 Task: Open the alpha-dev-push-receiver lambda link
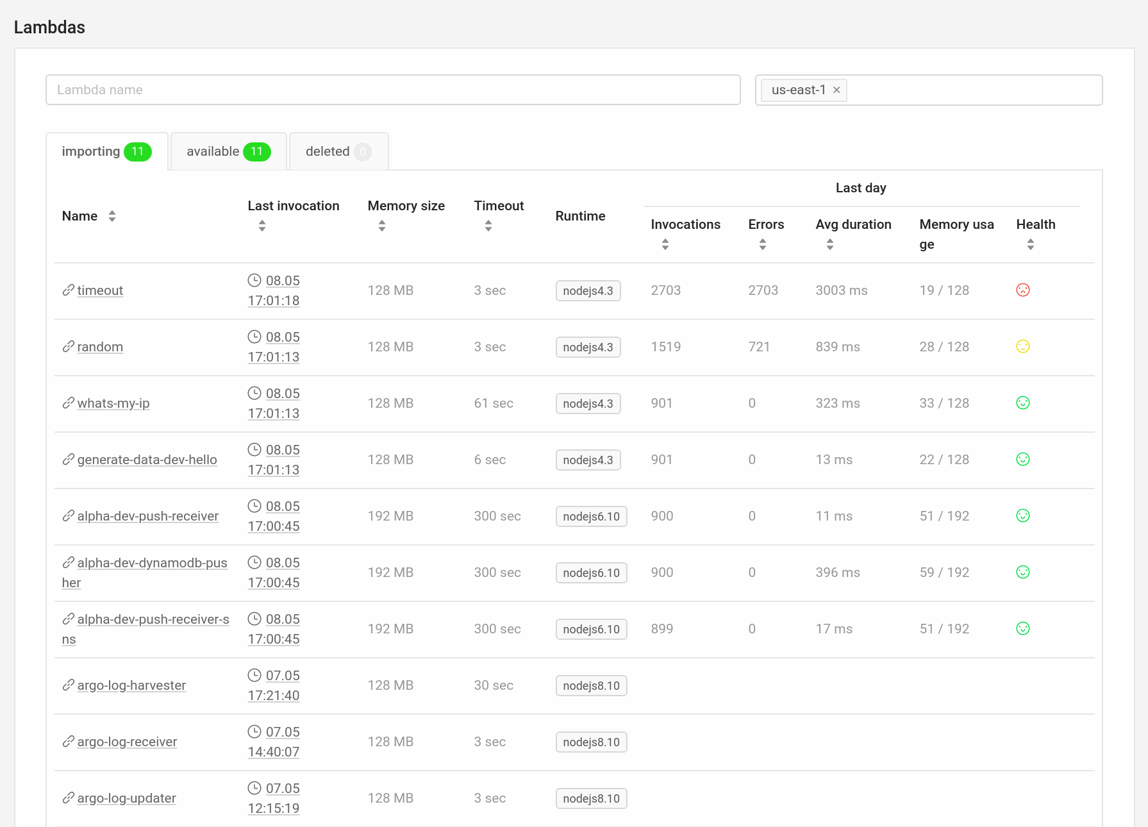[148, 516]
